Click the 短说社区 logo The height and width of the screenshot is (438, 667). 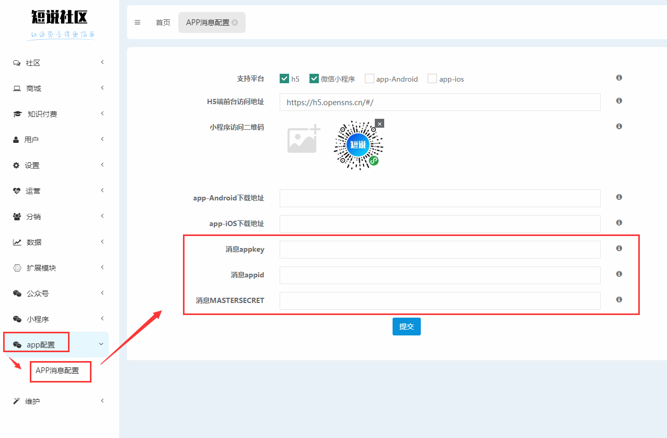[x=59, y=17]
